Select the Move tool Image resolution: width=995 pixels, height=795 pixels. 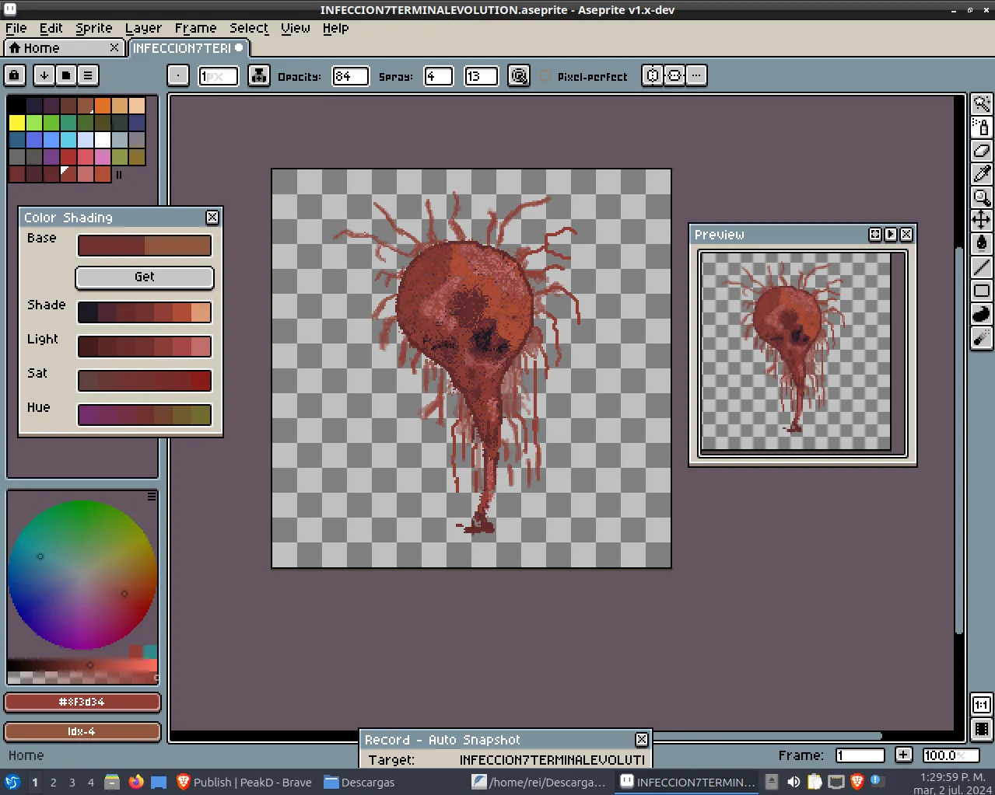(982, 220)
